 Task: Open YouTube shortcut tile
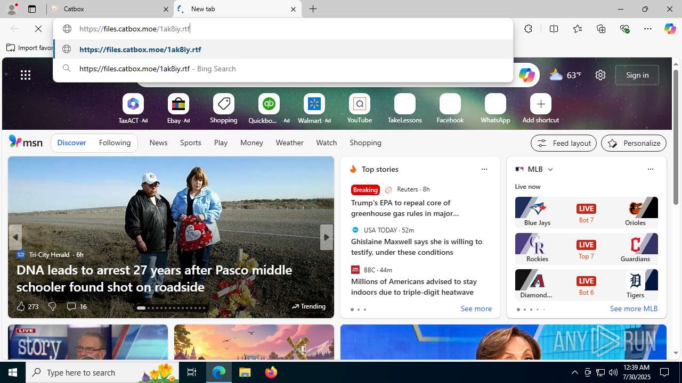[x=360, y=109]
